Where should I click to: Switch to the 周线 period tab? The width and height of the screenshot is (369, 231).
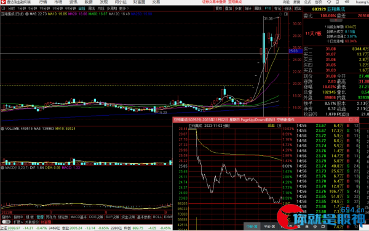[x=91, y=8]
